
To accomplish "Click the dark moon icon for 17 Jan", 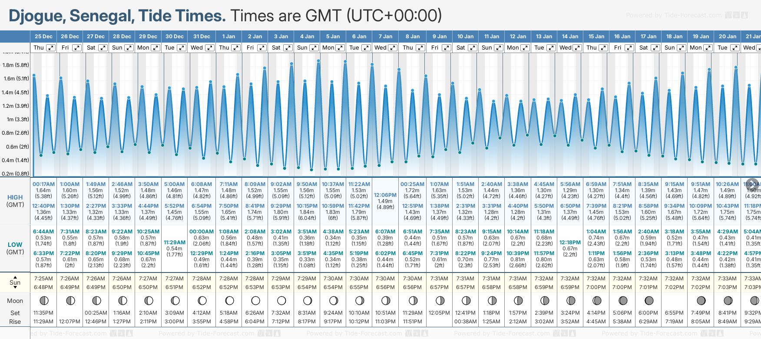I will click(x=649, y=301).
